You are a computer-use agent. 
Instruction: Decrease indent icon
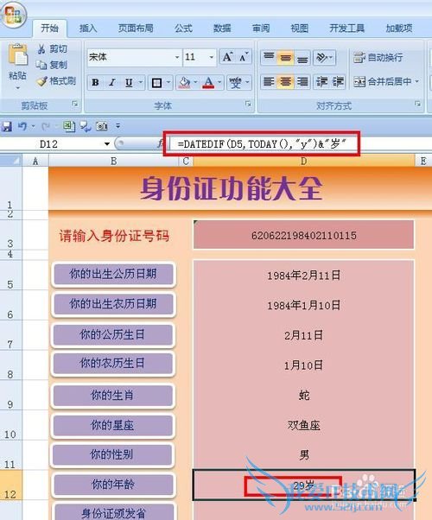pyautogui.click(x=322, y=81)
